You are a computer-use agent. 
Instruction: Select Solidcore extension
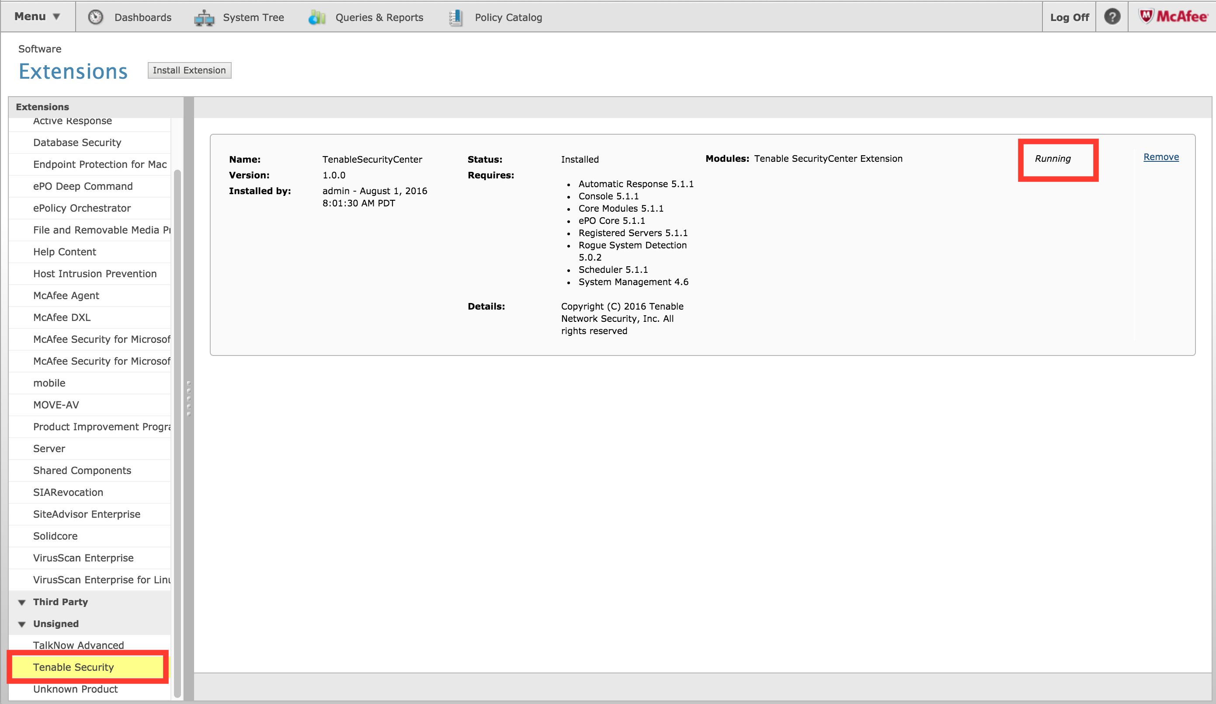pos(90,536)
